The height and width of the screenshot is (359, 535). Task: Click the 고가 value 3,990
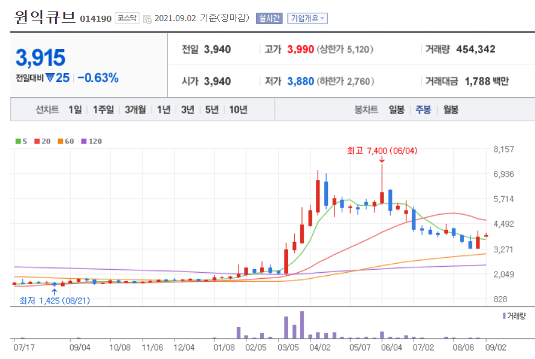click(301, 49)
